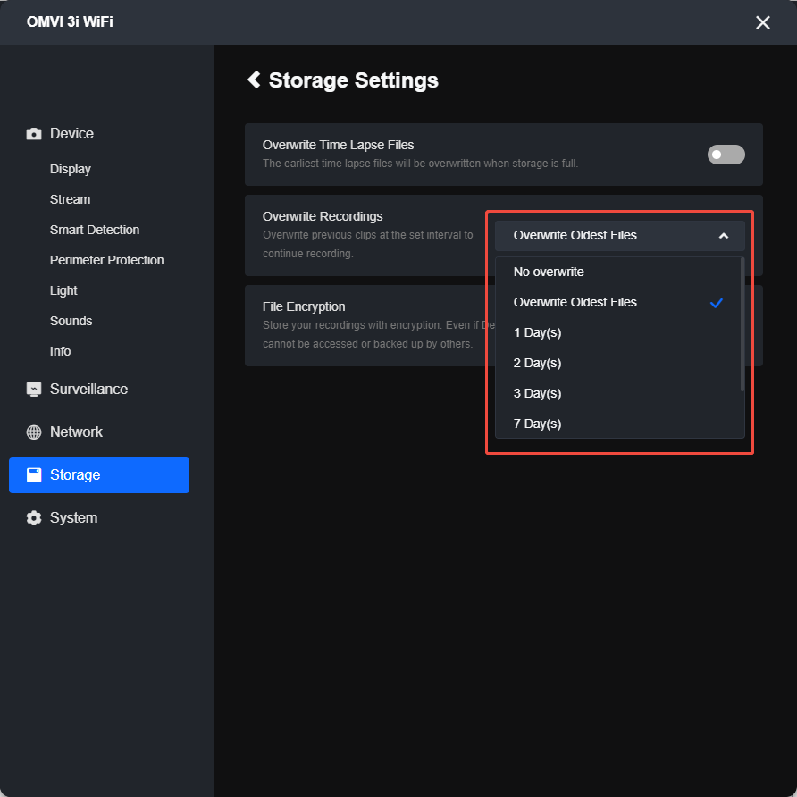Click the OMVI 3i WiFi window title

70,21
